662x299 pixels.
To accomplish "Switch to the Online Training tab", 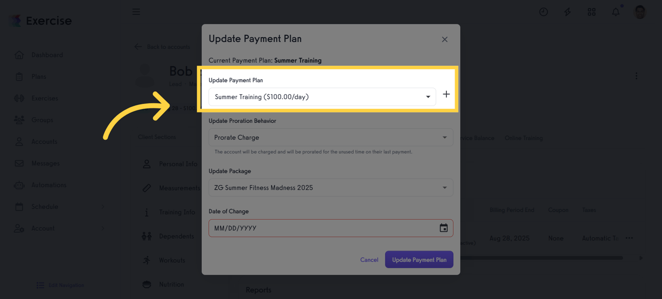I will pyautogui.click(x=523, y=138).
